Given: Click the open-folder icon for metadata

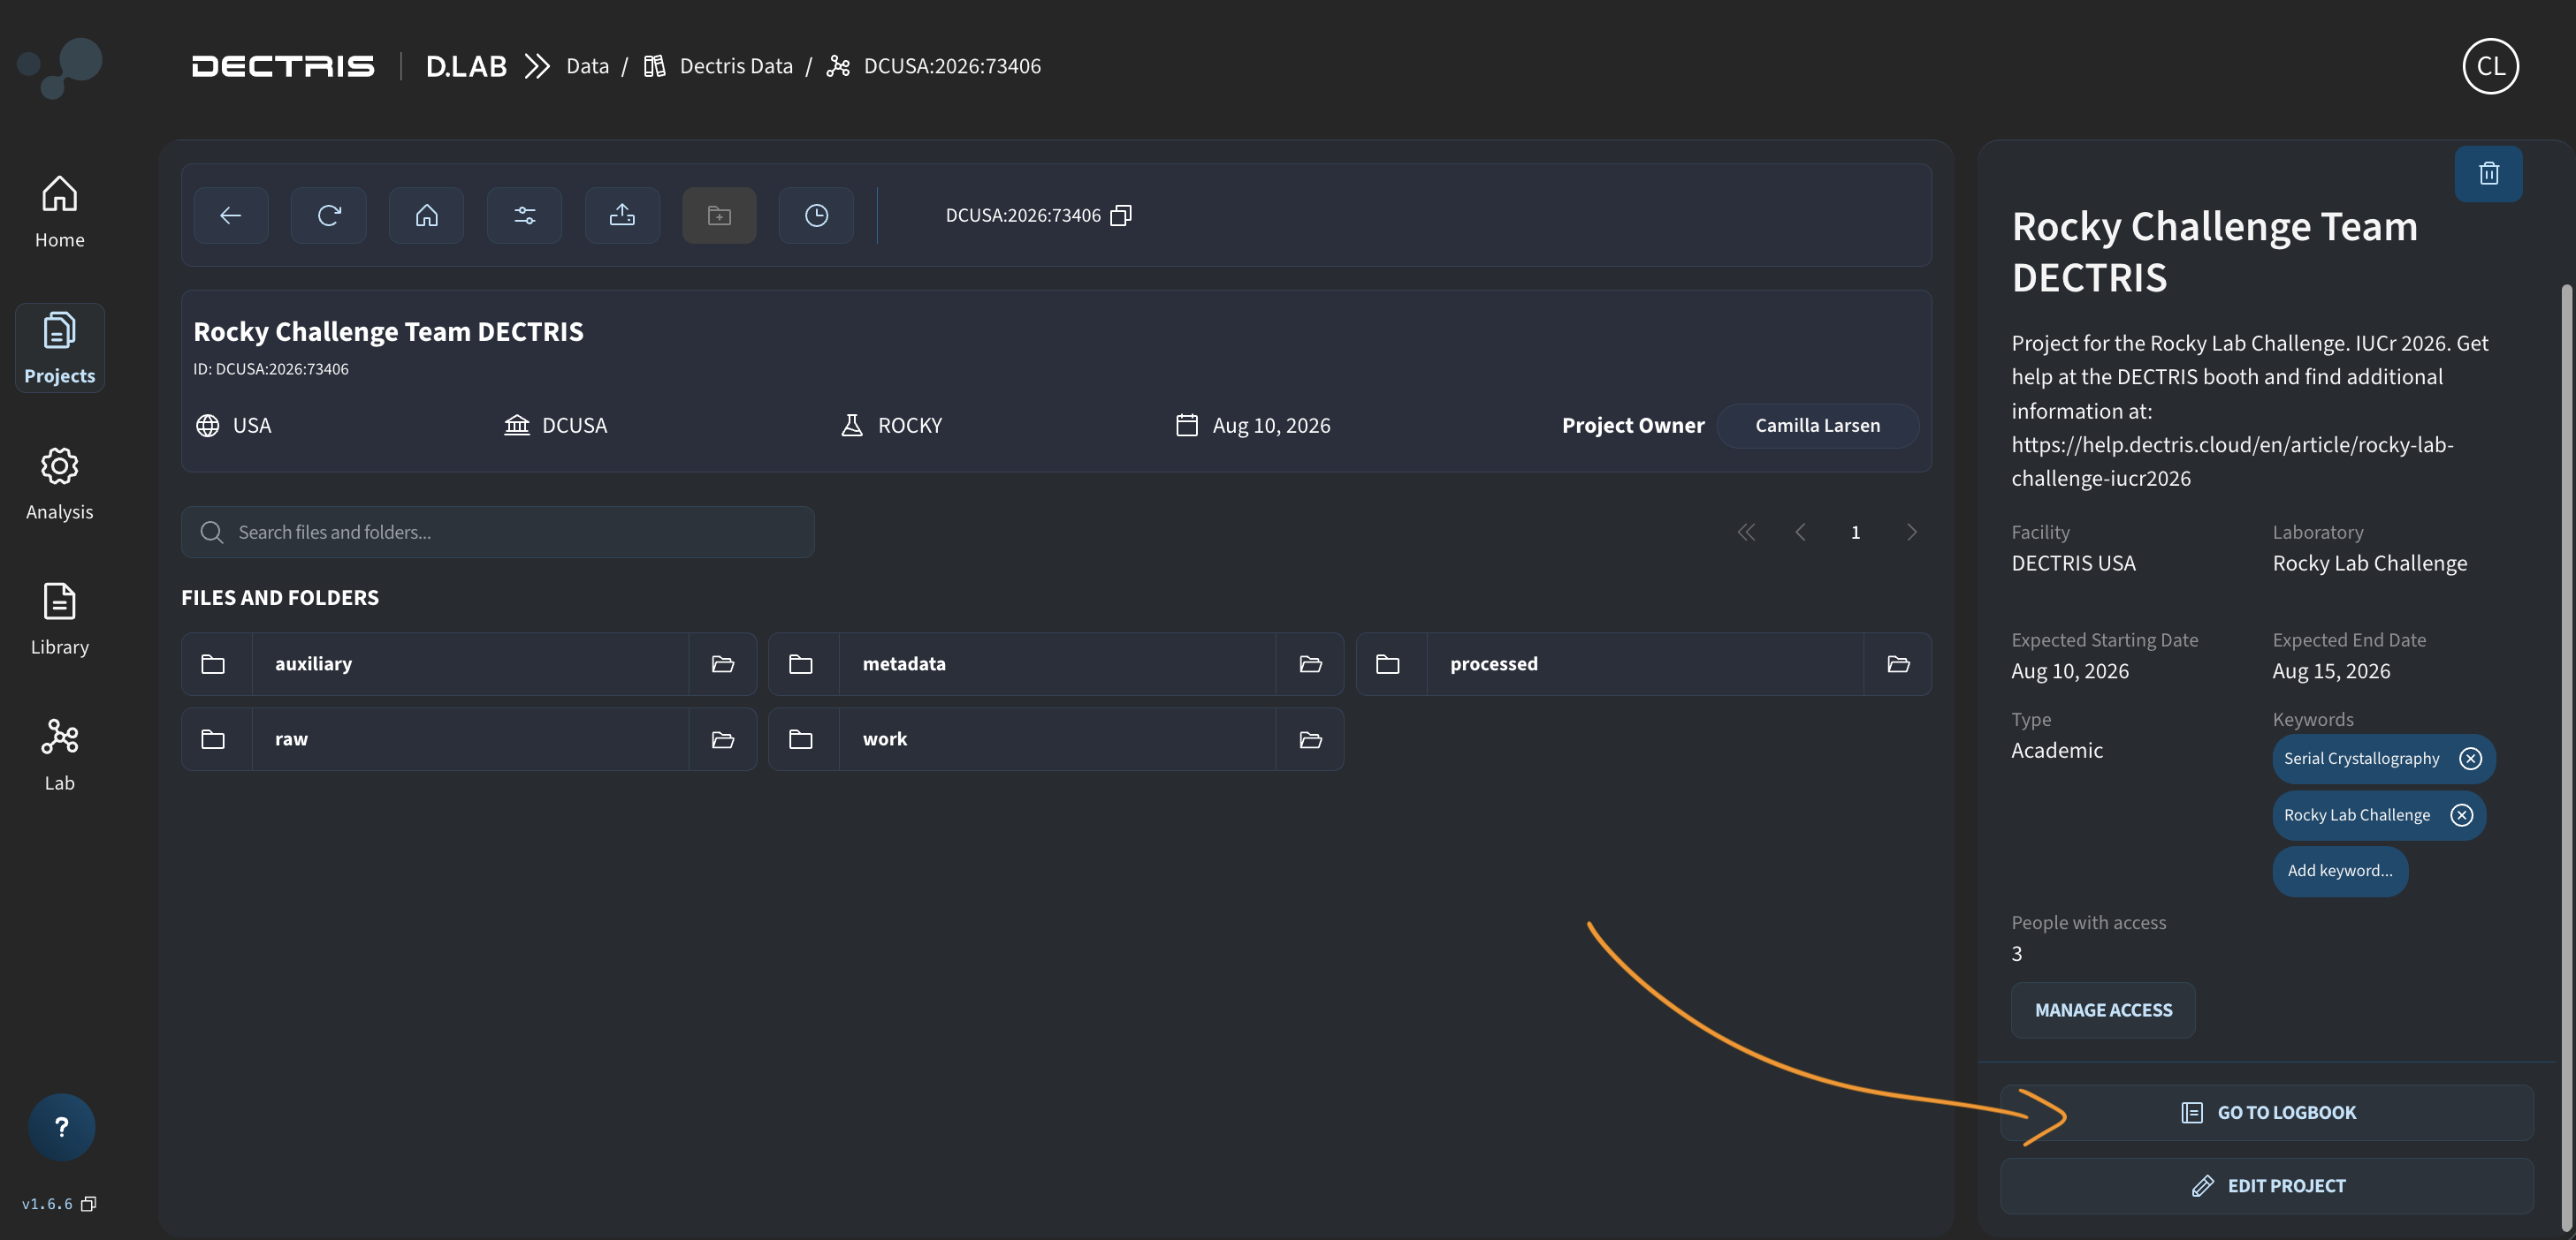Looking at the screenshot, I should pyautogui.click(x=1310, y=663).
